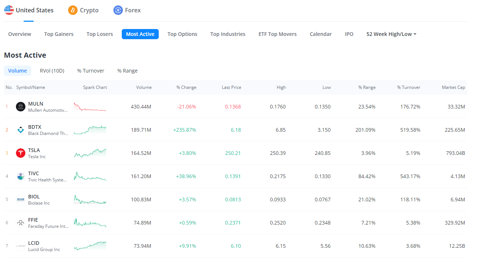This screenshot has width=478, height=259.
Task: Click the MULN spark chart
Action: coord(90,106)
